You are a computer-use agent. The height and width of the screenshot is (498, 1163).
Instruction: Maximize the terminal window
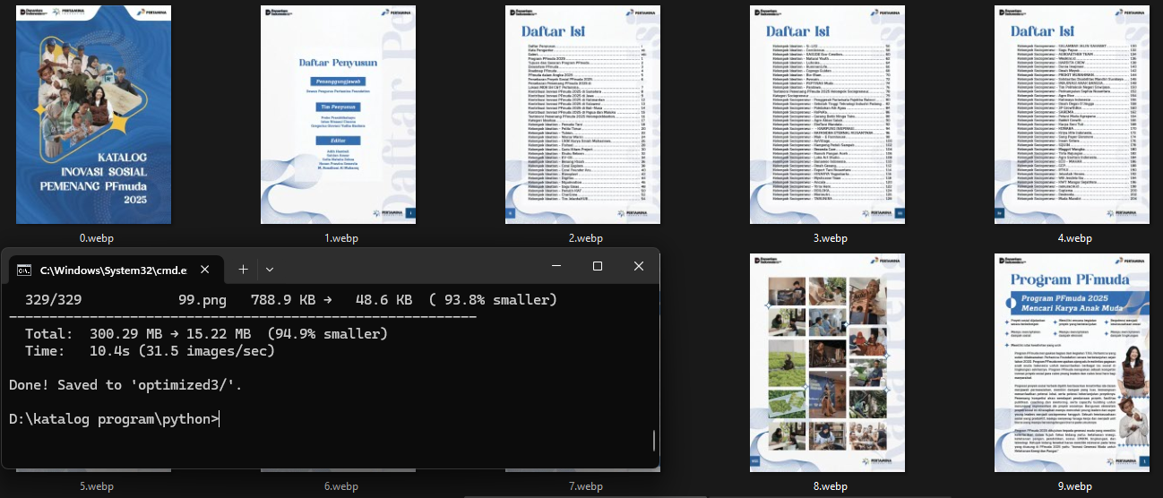[x=598, y=267]
